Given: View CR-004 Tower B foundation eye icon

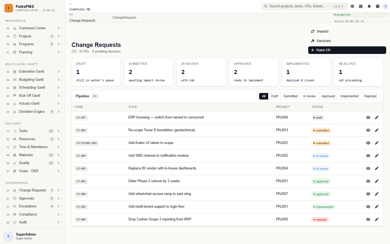Looking at the screenshot, I should 368,130.
